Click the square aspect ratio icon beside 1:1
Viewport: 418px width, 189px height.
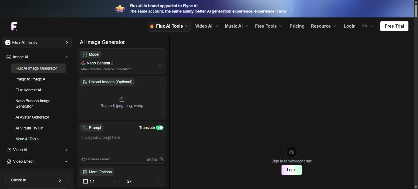[x=85, y=181]
